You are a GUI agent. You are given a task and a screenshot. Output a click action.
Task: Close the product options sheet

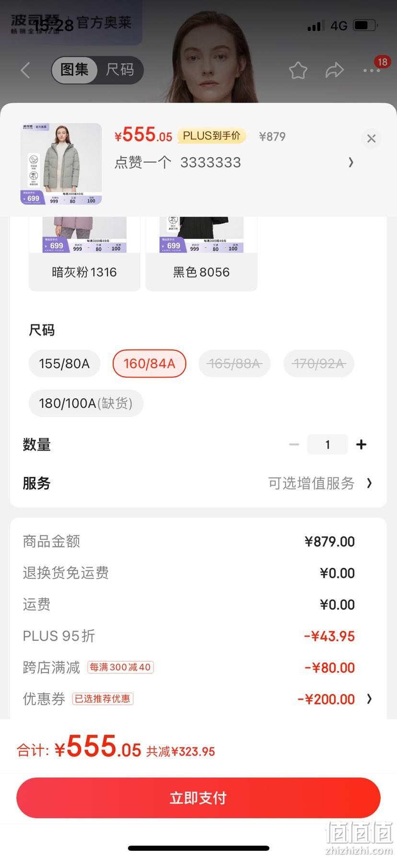click(x=371, y=139)
